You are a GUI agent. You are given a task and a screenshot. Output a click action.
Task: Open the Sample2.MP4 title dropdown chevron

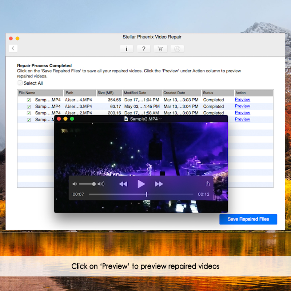point(160,119)
